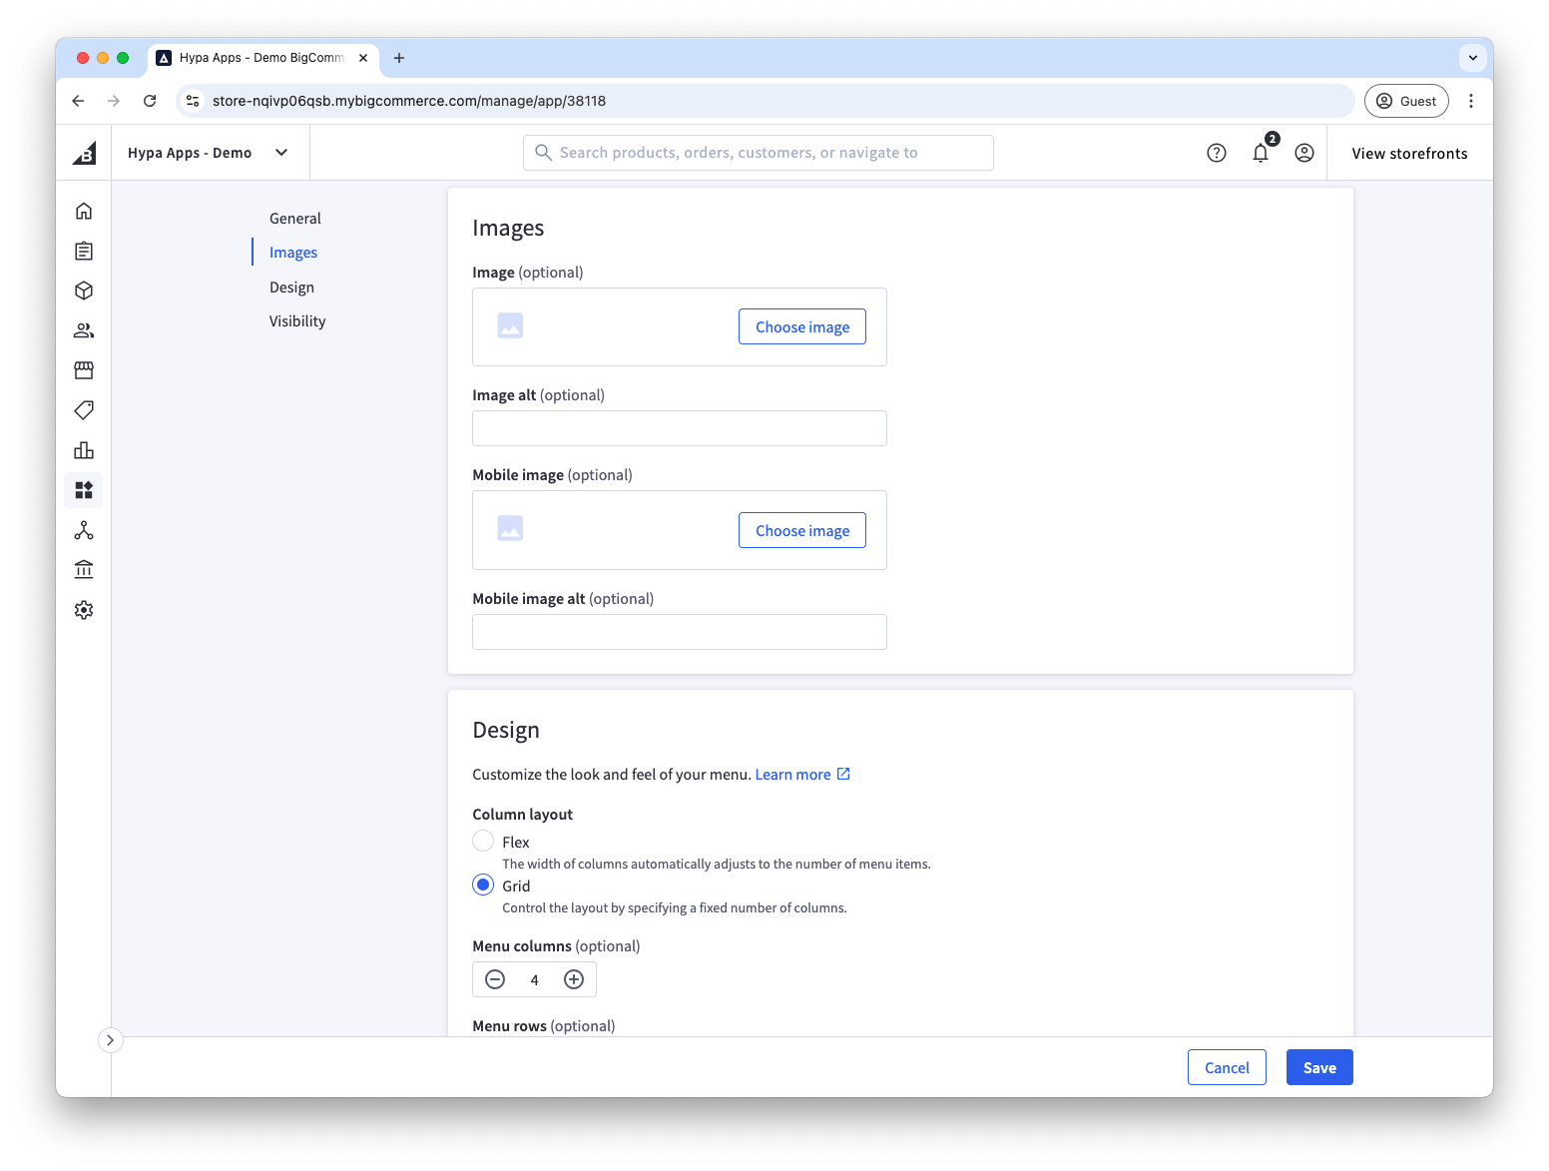Open a new browser tab

[399, 58]
